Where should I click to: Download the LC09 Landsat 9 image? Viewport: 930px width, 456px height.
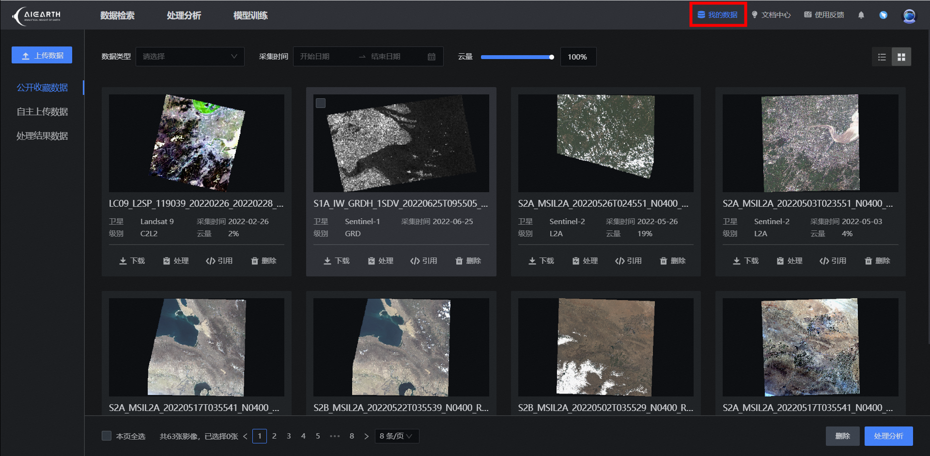click(131, 260)
